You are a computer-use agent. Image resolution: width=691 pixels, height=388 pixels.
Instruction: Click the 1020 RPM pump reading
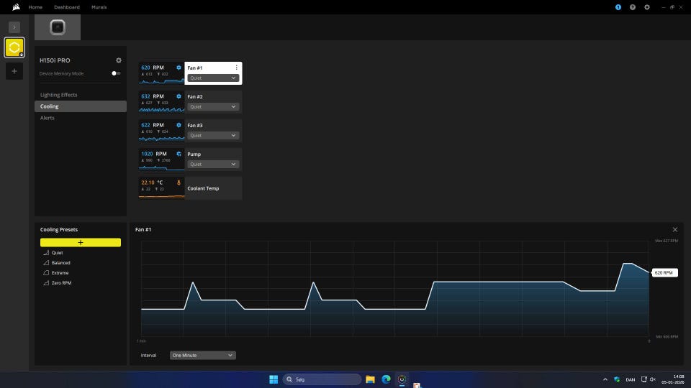pyautogui.click(x=154, y=154)
